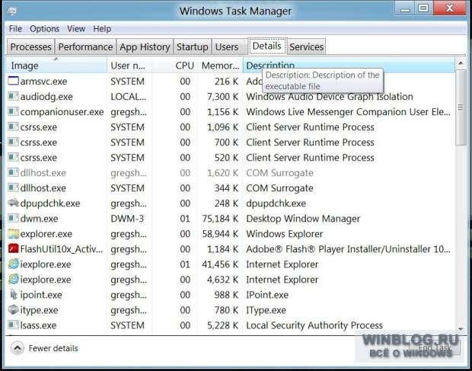
Task: Click the DWM-3 user name cell
Action: tap(127, 219)
